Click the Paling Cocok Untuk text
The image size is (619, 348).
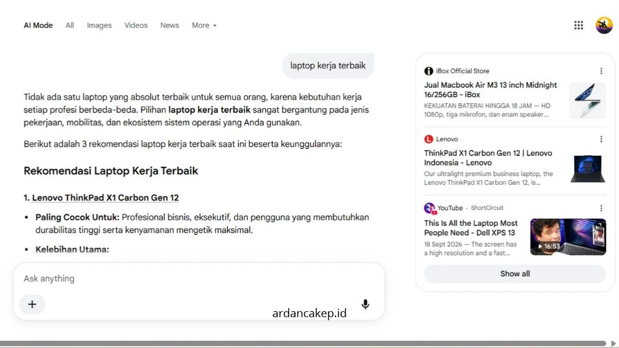click(x=77, y=217)
